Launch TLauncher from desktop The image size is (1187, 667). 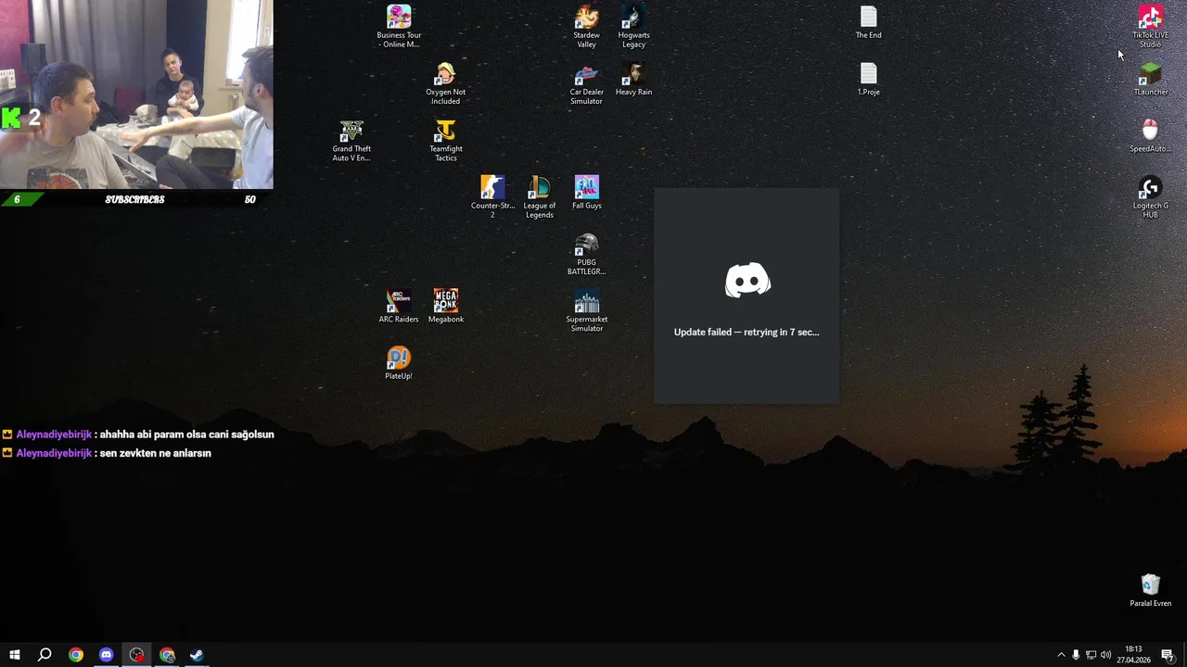point(1150,80)
